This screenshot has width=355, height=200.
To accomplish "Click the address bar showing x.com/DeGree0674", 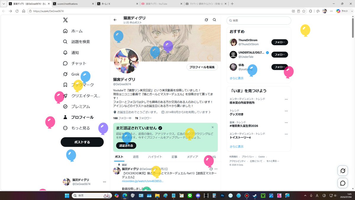I will [160, 11].
